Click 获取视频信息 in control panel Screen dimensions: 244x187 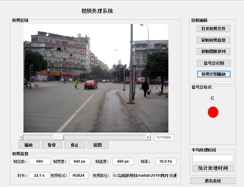pyautogui.click(x=214, y=40)
